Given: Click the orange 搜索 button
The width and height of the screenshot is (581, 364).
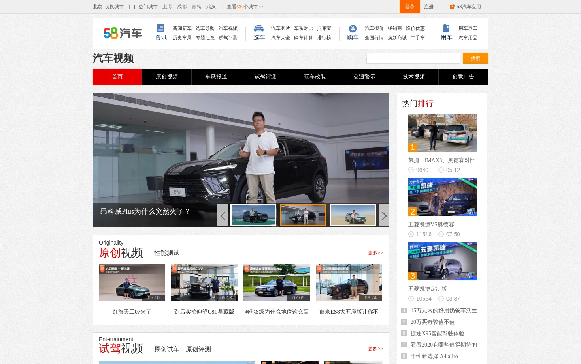Looking at the screenshot, I should (x=475, y=58).
